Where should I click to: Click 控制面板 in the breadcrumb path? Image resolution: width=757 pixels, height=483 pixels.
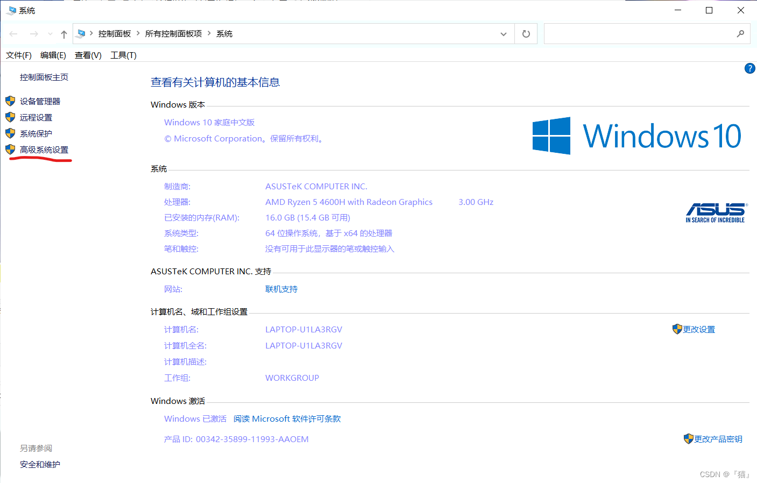click(x=115, y=34)
